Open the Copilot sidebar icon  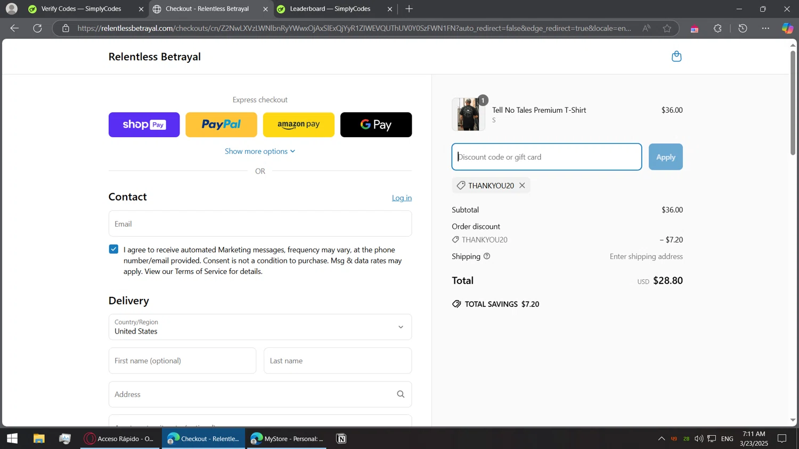(x=787, y=28)
